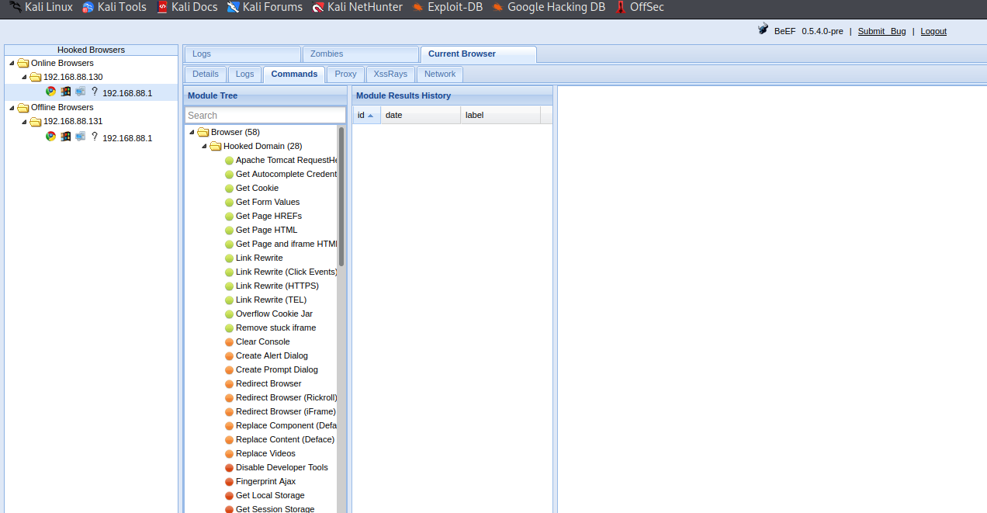This screenshot has height=513, width=987.
Task: Select the Current Browser tab
Action: (478, 54)
